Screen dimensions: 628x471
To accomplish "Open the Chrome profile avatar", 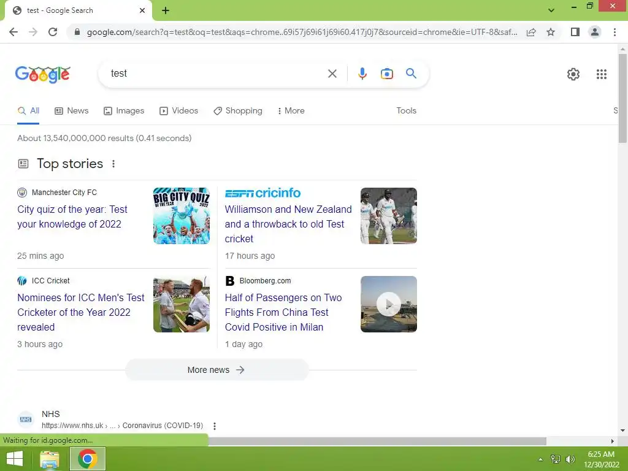I will point(595,32).
